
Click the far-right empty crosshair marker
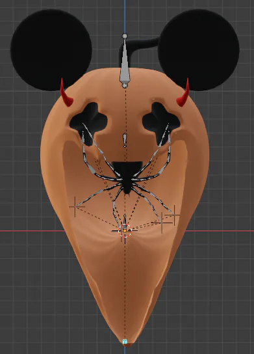click(x=174, y=215)
